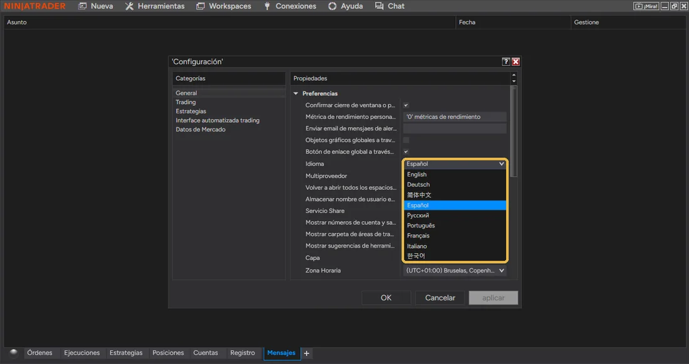Click the Propiedades scroll down arrow
689x364 pixels.
(x=514, y=81)
